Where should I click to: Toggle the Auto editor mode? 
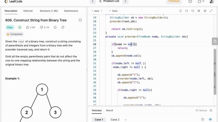[x=113, y=11]
